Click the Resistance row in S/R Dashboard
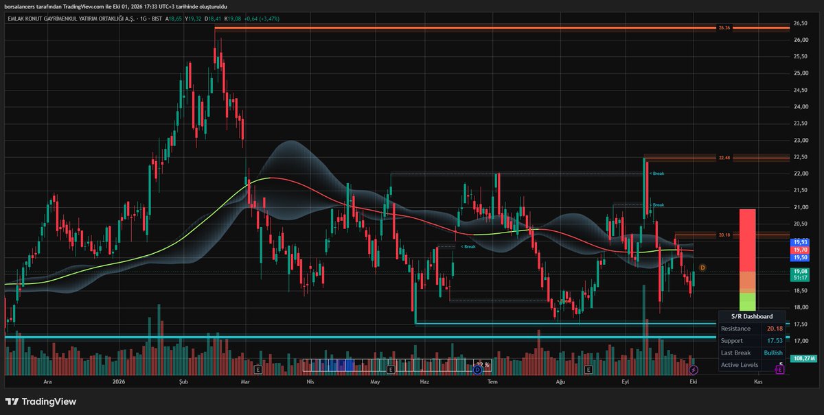This screenshot has width=824, height=415. point(752,329)
